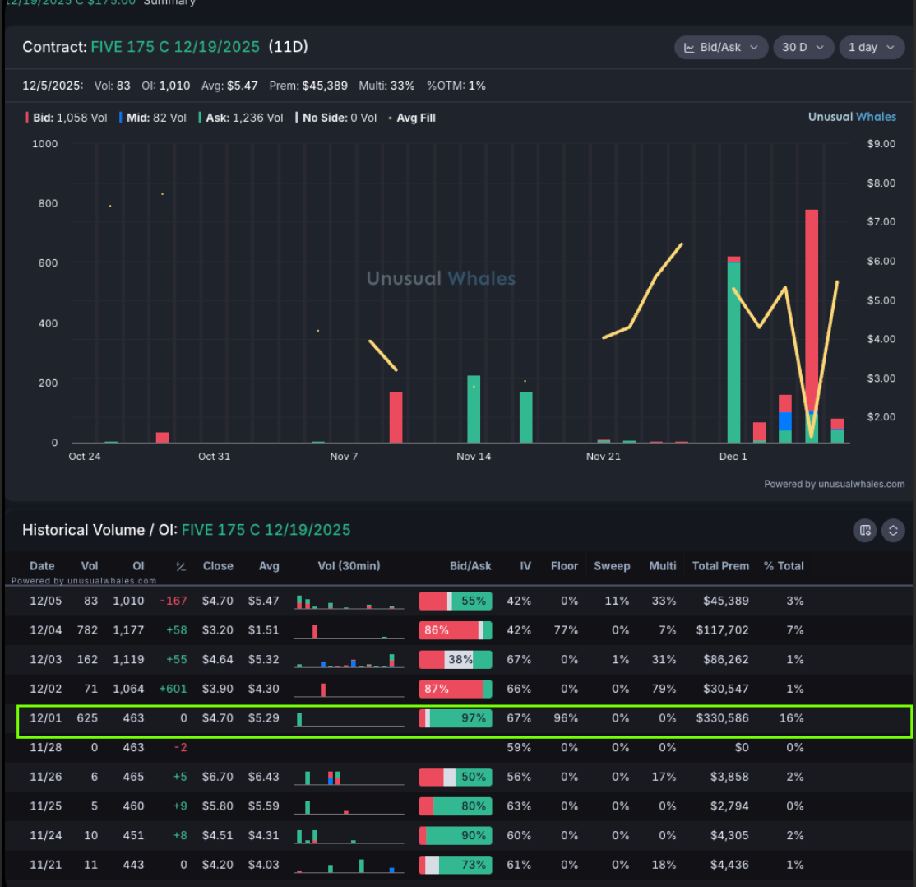Image resolution: width=916 pixels, height=887 pixels.
Task: Click the table columns settings icon
Action: pyautogui.click(x=864, y=531)
